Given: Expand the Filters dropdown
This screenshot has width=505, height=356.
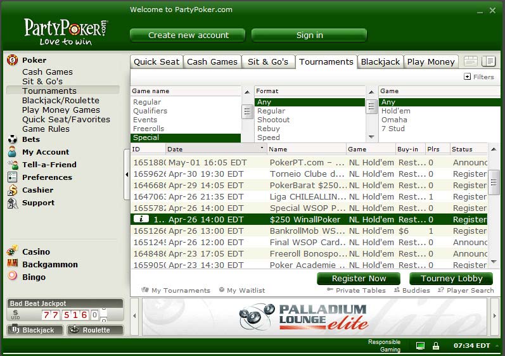Looking at the screenshot, I should [x=479, y=77].
